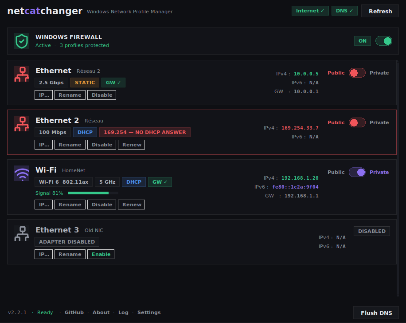Click the Public label on Ethernet 2
406x323 pixels.
point(336,122)
